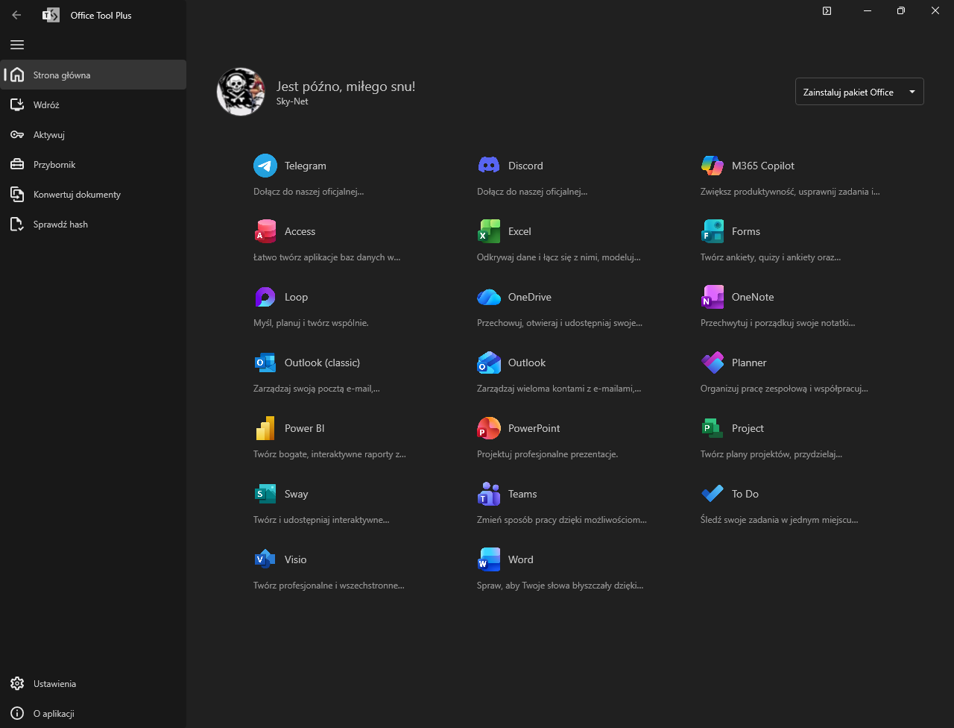Click the Loop name label
The image size is (954, 728).
(296, 297)
